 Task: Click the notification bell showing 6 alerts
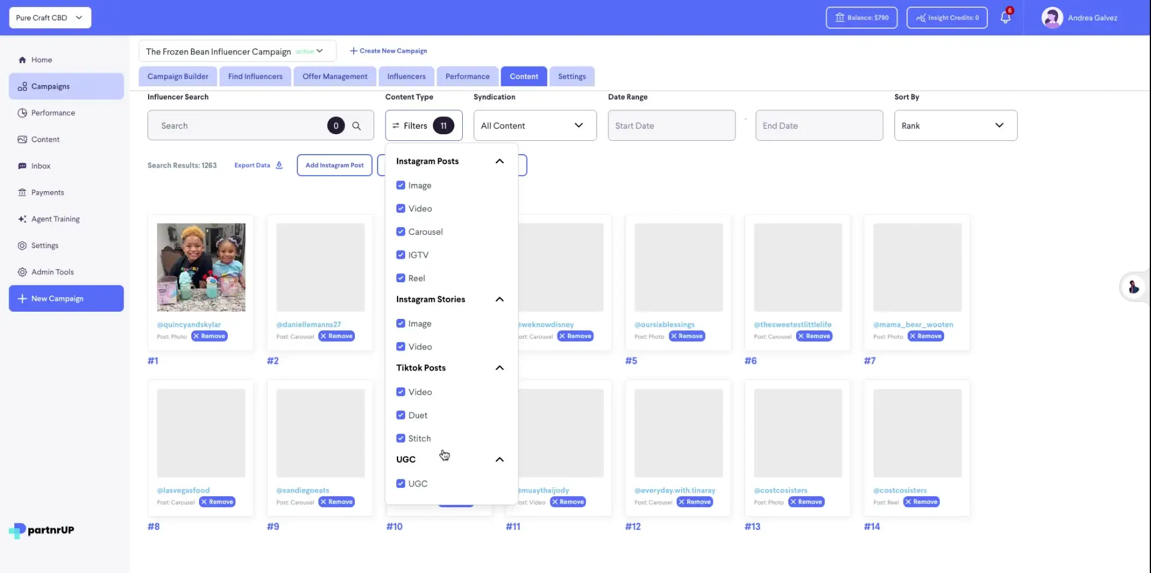coord(1005,17)
